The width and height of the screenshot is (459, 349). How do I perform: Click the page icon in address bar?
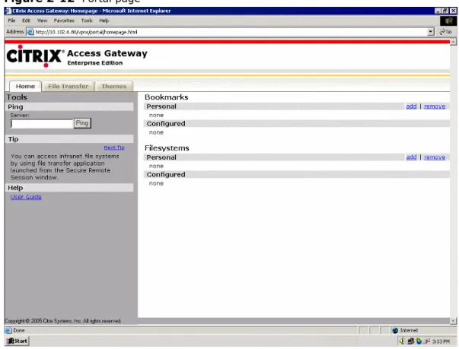pos(30,32)
